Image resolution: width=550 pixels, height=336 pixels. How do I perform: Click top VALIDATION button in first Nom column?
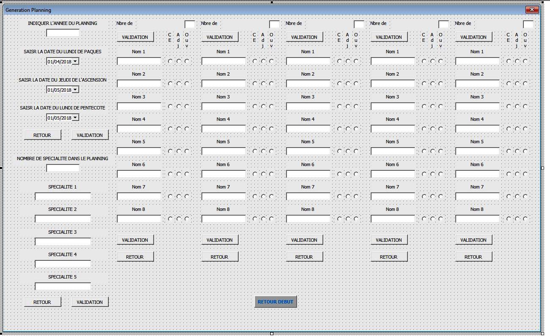point(135,37)
